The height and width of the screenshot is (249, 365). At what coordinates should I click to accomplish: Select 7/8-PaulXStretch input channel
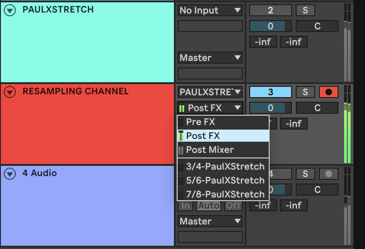point(223,194)
